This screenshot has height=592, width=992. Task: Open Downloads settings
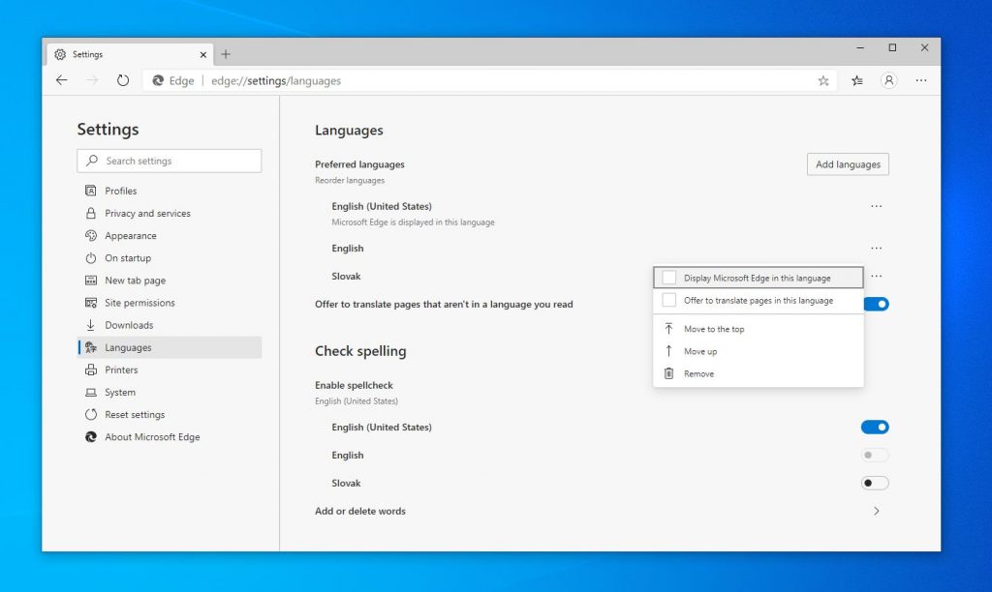169,325
